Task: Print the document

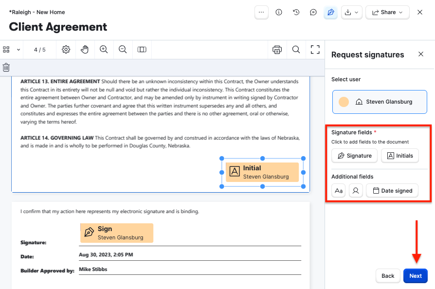Action: click(x=277, y=50)
